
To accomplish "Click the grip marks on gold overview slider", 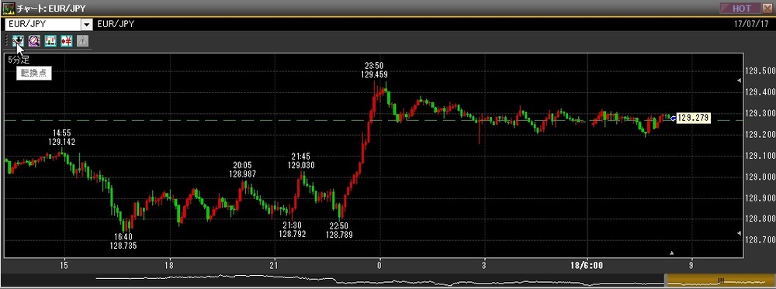I will click(721, 280).
